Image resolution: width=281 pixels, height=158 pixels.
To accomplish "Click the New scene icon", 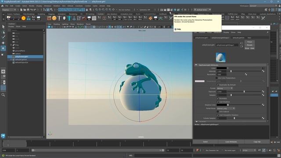I will click(22, 10).
